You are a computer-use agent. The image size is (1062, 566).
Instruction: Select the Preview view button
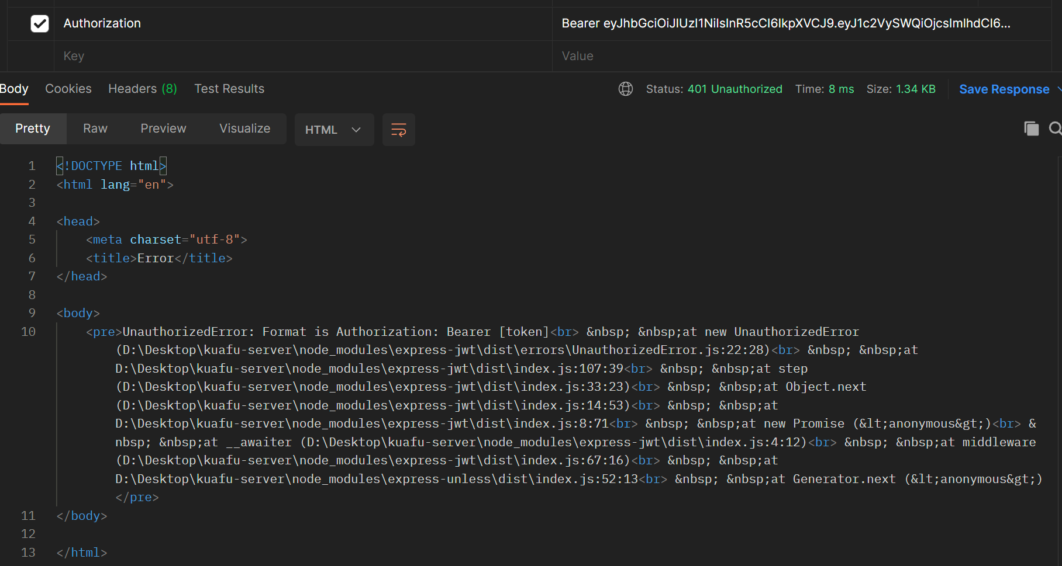click(163, 129)
